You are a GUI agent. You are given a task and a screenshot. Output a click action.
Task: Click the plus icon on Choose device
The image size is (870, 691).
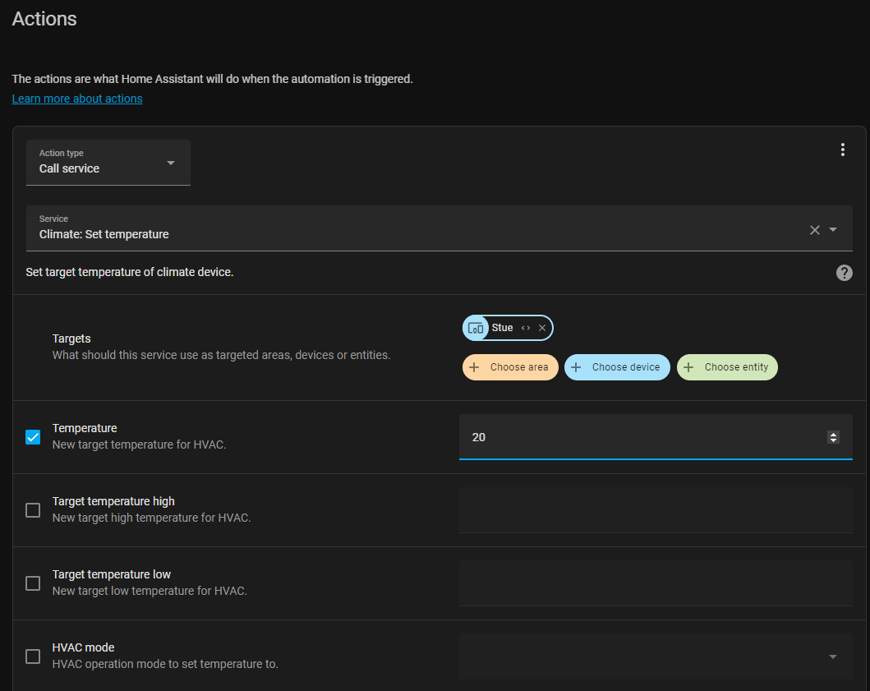point(576,367)
